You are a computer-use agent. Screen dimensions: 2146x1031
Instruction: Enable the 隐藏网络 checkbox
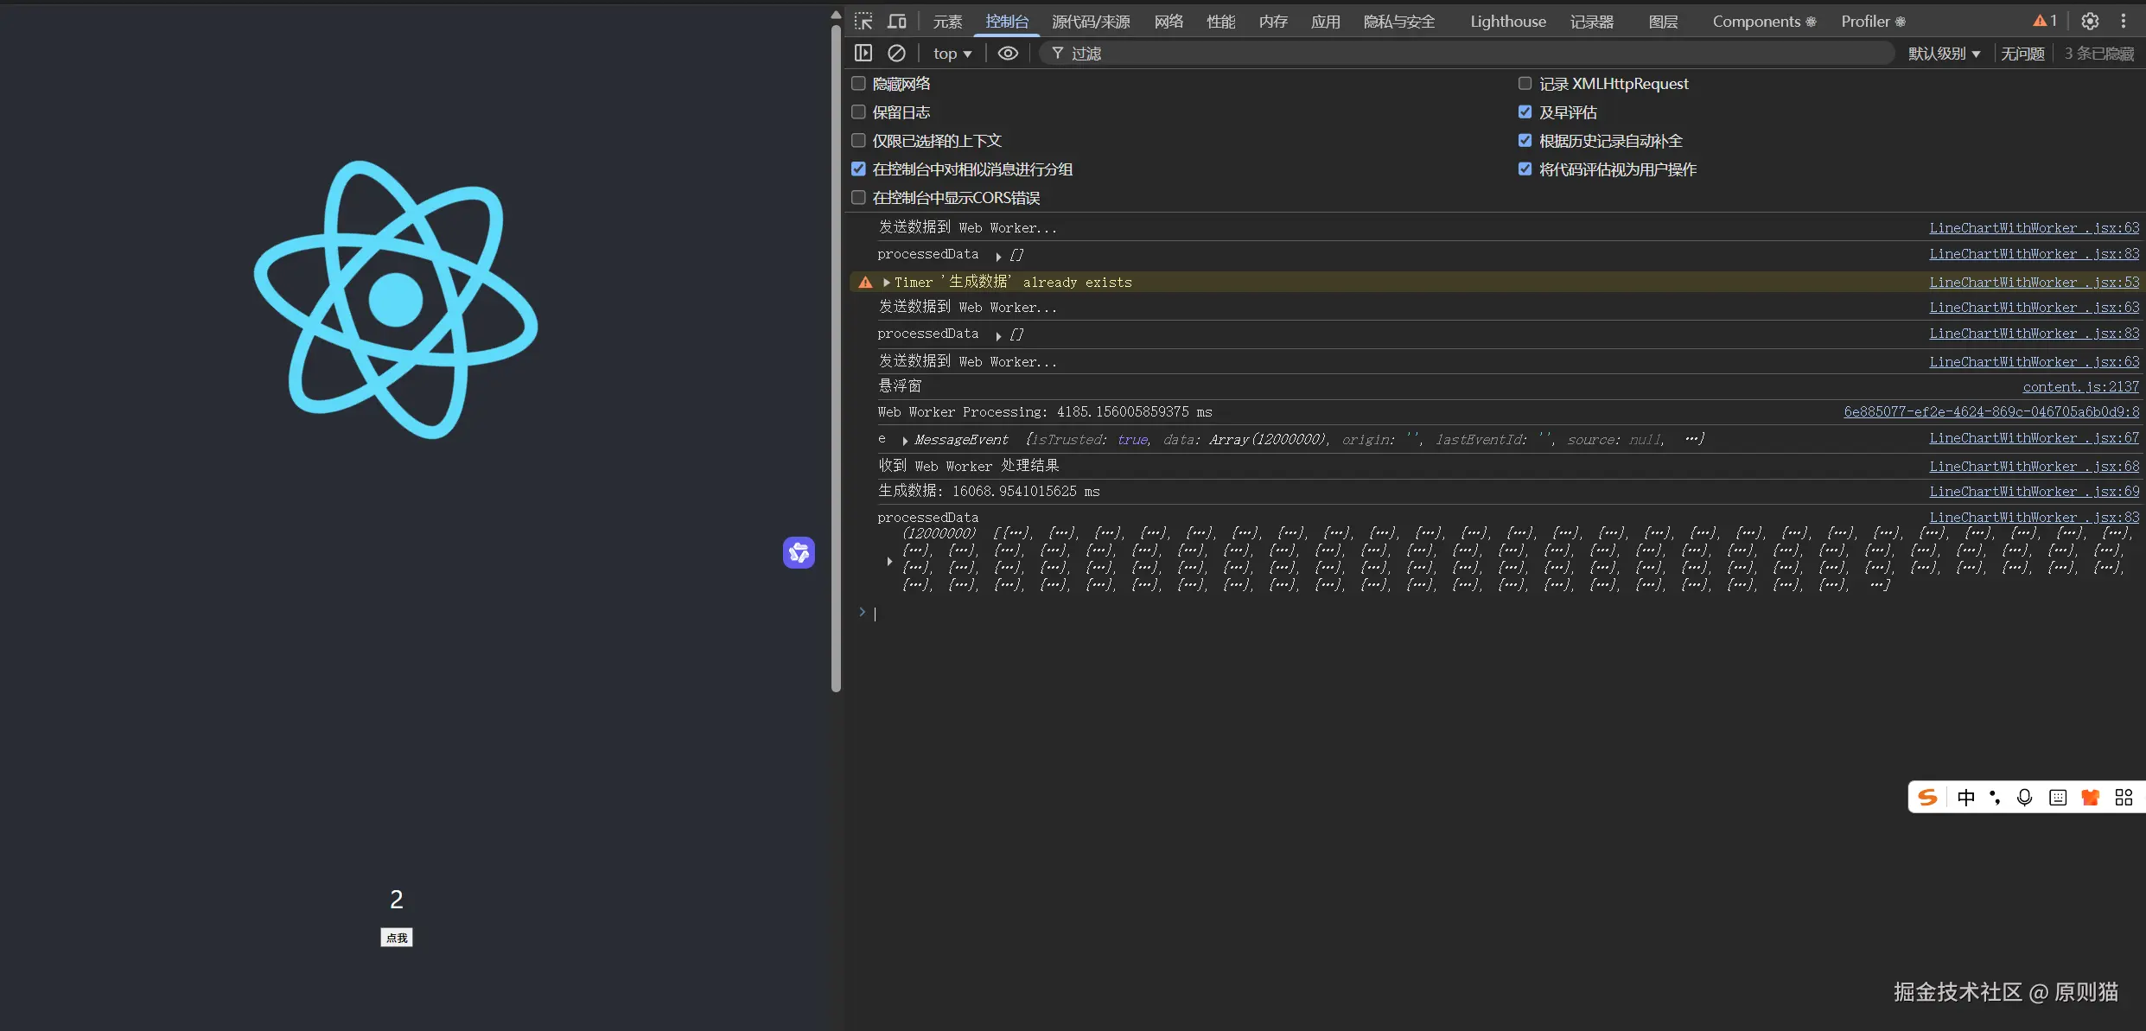pyautogui.click(x=858, y=84)
